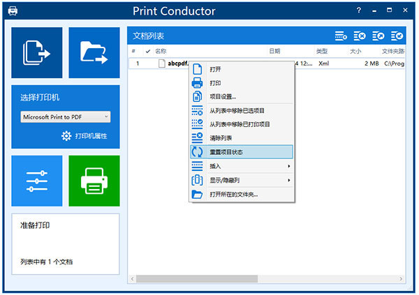This screenshot has width=419, height=295.
Task: Click the C:\Prog folder path cell
Action: [x=394, y=63]
